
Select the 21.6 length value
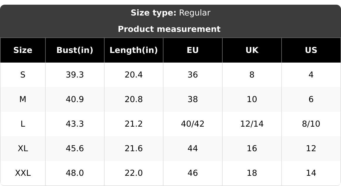(134, 149)
